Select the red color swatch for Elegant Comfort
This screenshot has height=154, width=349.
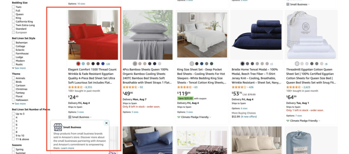(78, 64)
